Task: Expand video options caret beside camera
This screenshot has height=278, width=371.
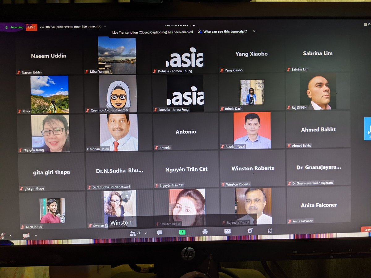Action: [35, 235]
